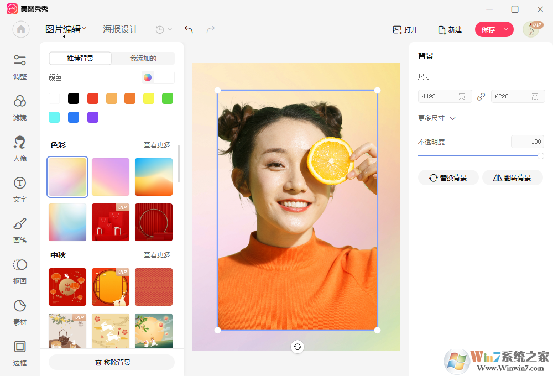The image size is (553, 376).
Task: Click the hex color input box
Action: pos(164,77)
